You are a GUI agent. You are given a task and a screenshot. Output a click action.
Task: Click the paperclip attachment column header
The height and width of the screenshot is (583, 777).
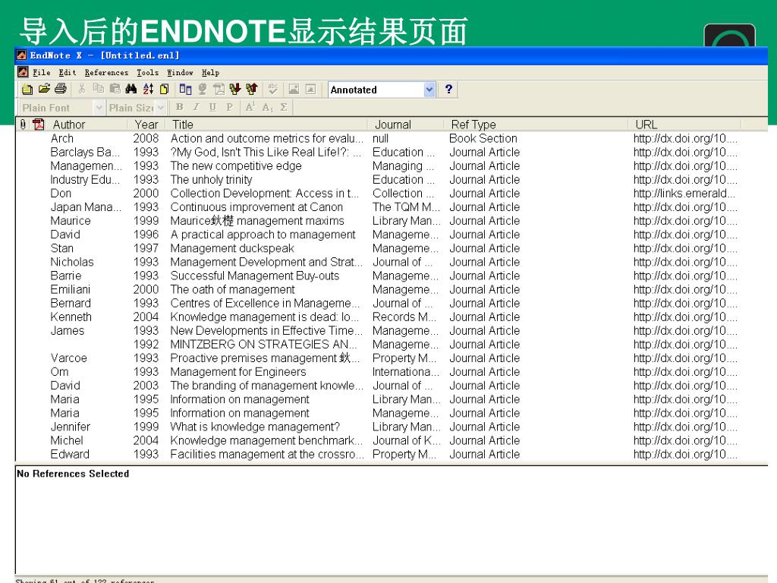click(x=23, y=124)
